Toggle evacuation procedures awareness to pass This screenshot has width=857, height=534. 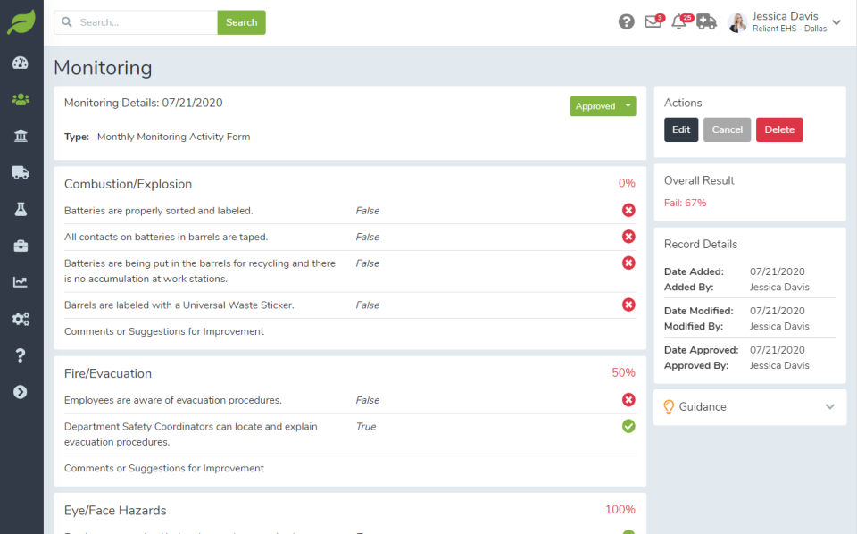coord(628,400)
